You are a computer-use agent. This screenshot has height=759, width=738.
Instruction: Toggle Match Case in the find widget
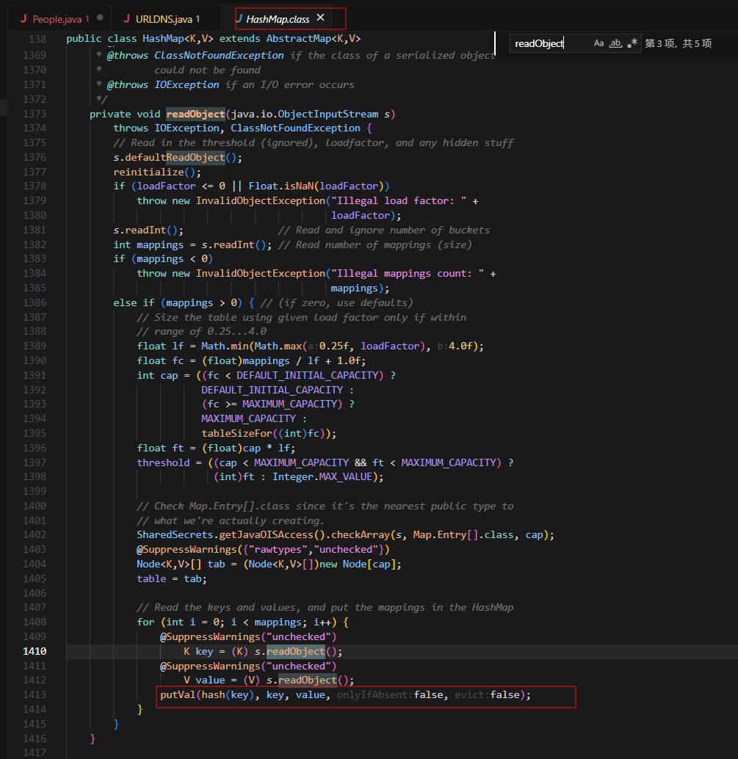pyautogui.click(x=598, y=43)
